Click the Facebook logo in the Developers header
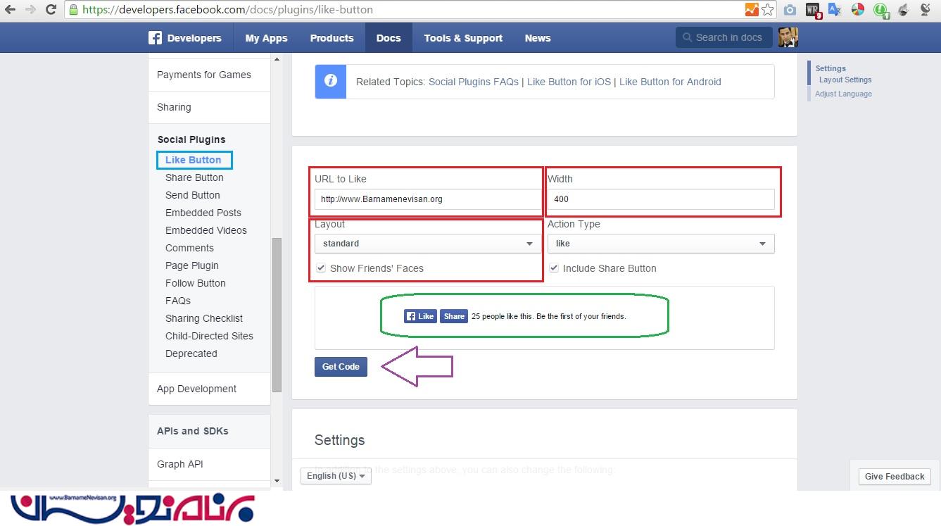The width and height of the screenshot is (941, 526). tap(155, 38)
